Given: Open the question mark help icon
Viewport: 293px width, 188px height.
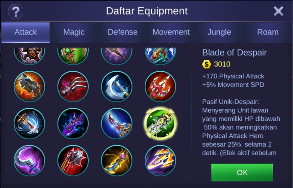Looking at the screenshot, I should click(16, 12).
